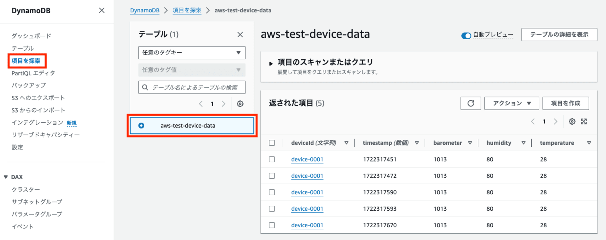Check row with timestamp 1722317472
The height and width of the screenshot is (240, 606).
(x=272, y=176)
